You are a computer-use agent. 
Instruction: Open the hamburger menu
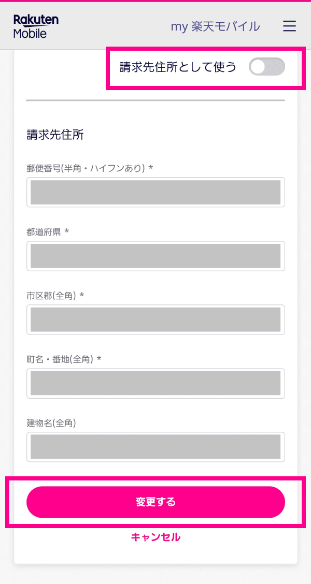(x=289, y=26)
